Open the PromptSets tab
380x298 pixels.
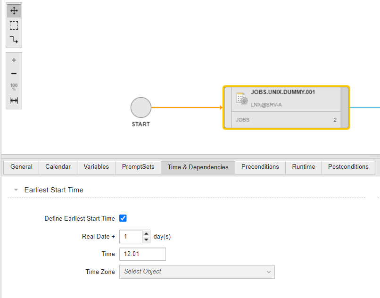(x=138, y=167)
